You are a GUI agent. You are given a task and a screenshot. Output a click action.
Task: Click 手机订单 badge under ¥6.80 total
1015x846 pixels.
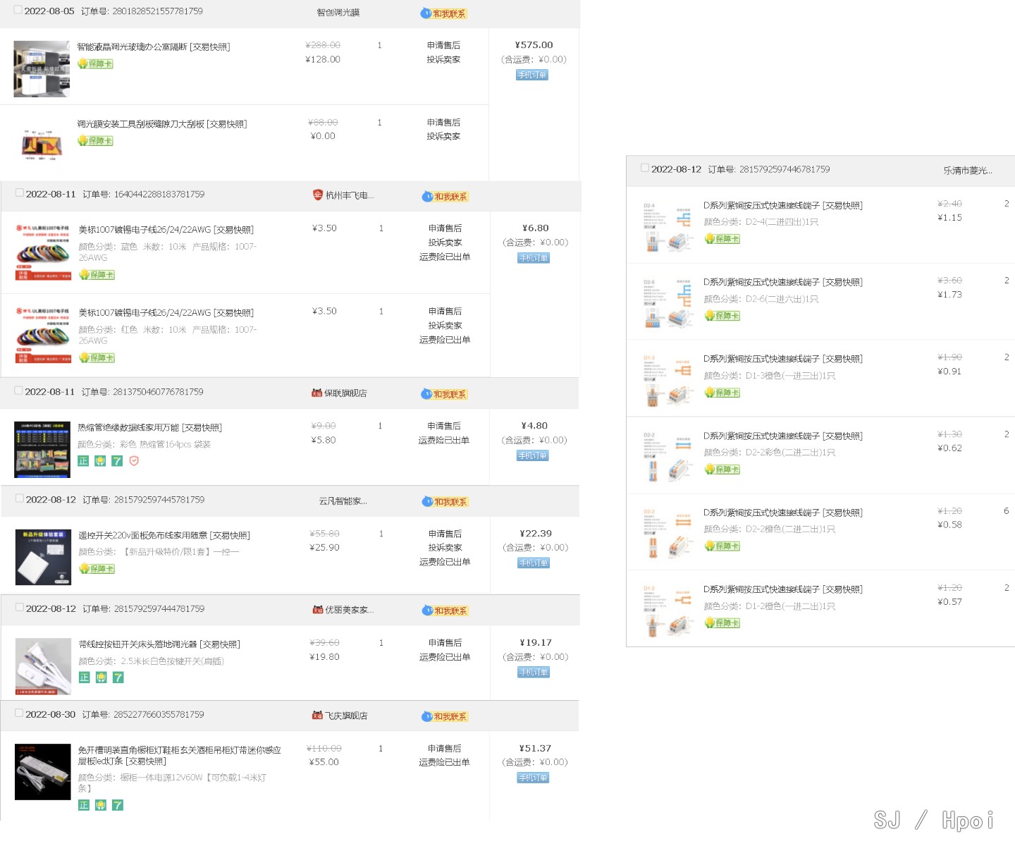[x=534, y=258]
